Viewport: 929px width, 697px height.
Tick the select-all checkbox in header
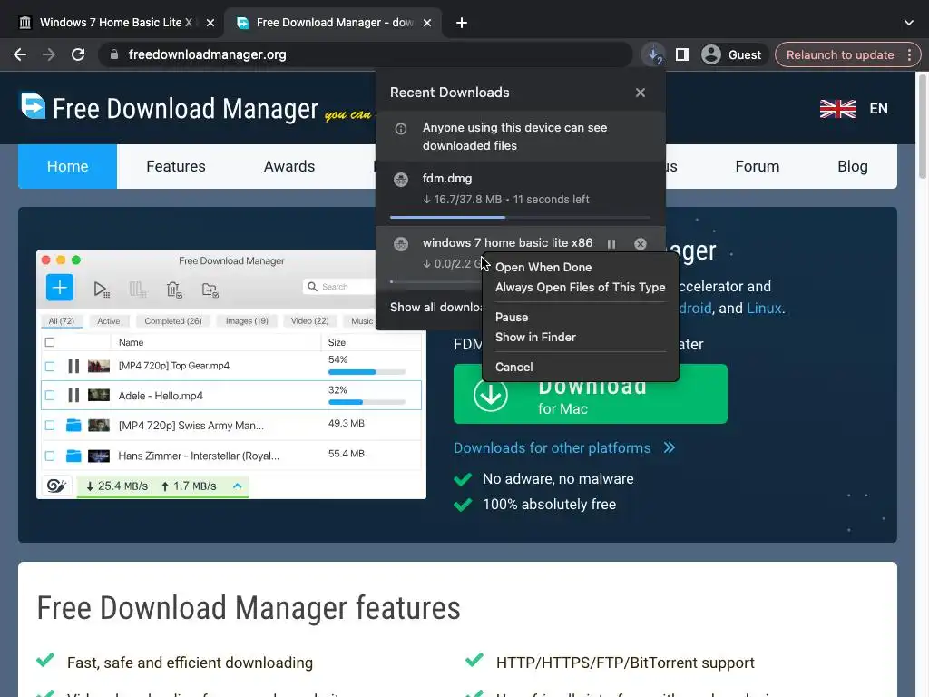(50, 342)
